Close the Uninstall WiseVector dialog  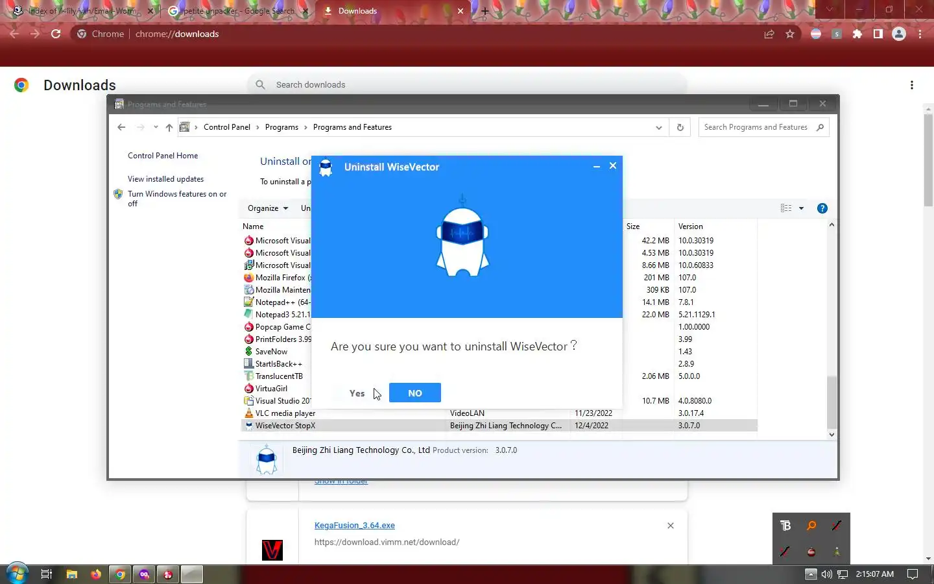[613, 166]
